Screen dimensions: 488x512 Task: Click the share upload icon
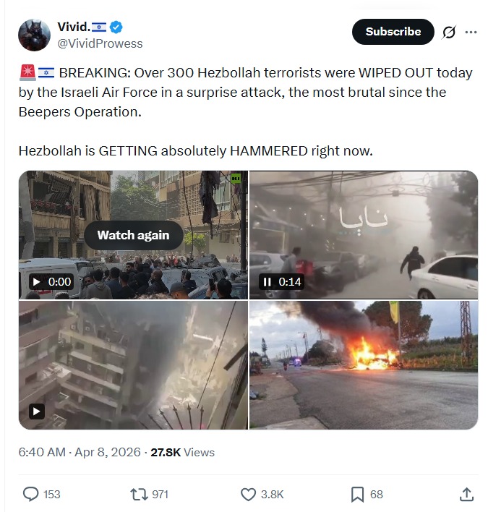466,495
